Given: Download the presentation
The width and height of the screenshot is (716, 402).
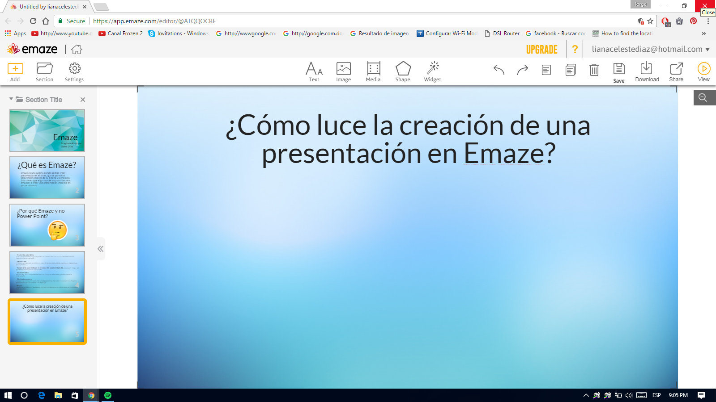Looking at the screenshot, I should coord(647,72).
